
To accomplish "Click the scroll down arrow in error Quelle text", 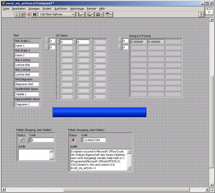I will pyautogui.click(x=129, y=168).
